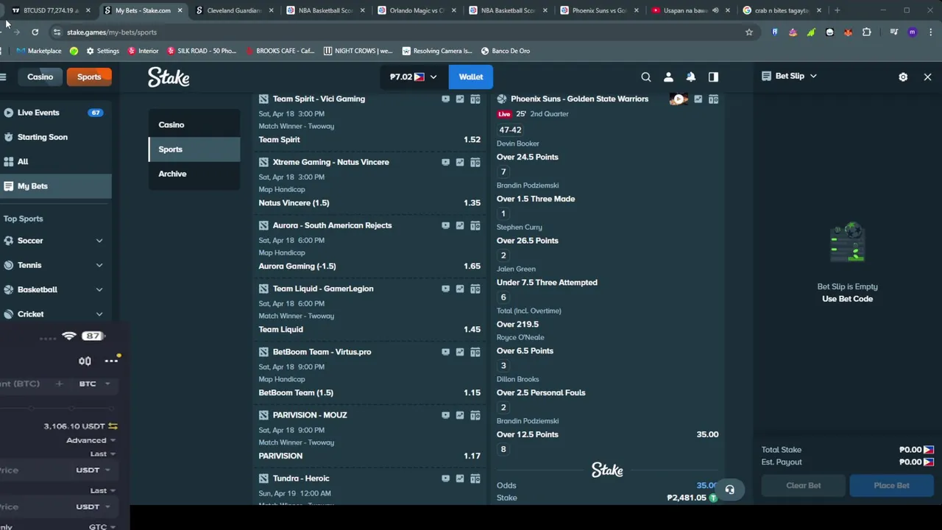Open Starting Soon in sidebar
This screenshot has height=530, width=942.
point(55,137)
